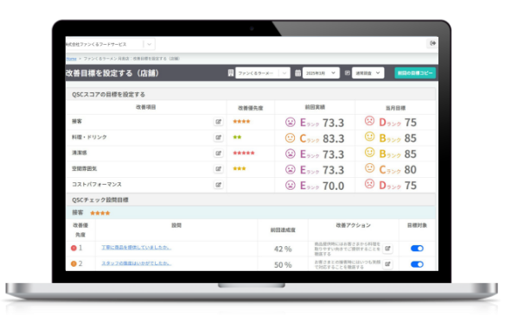Click the calendar icon in header
This screenshot has height=316, width=505.
click(297, 73)
